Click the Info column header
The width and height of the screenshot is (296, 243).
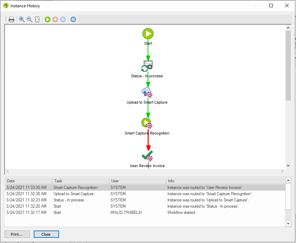(x=225, y=181)
